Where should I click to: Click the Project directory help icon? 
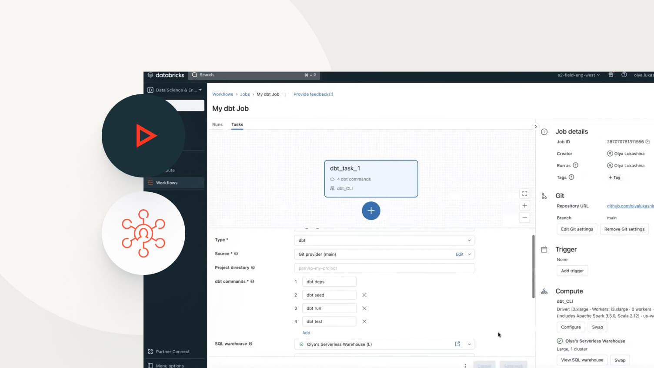coord(253,268)
